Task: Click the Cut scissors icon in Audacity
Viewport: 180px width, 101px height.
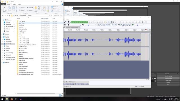Action: [x=99, y=25]
